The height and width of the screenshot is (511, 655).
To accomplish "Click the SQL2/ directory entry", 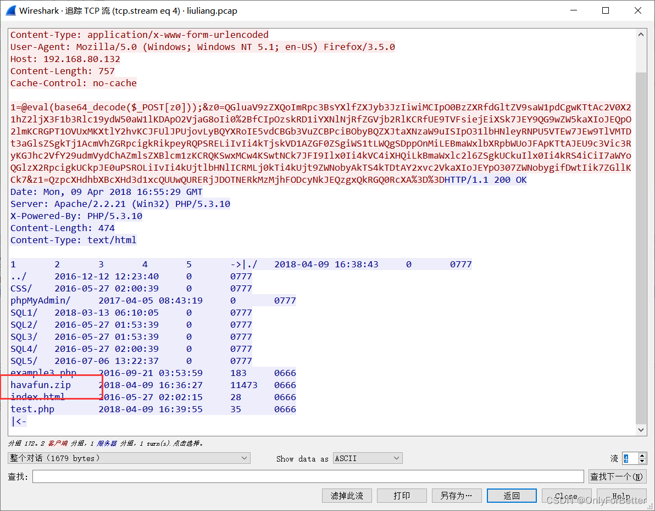I will click(x=24, y=324).
